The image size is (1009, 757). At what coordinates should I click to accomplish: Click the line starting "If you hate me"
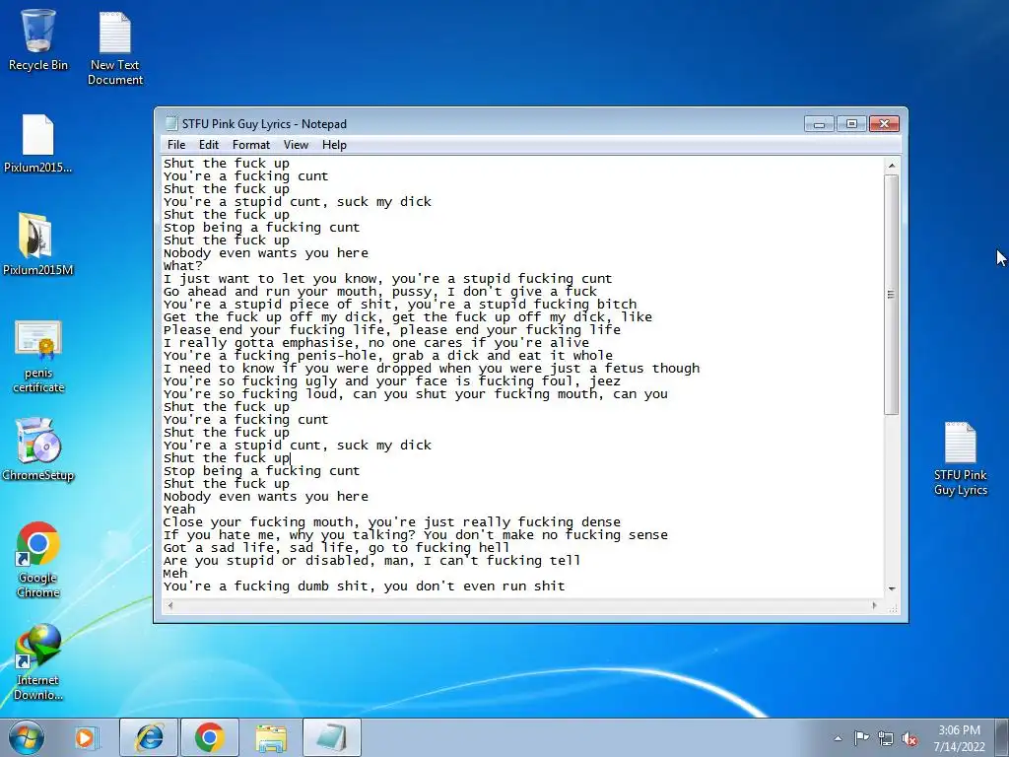(x=415, y=535)
